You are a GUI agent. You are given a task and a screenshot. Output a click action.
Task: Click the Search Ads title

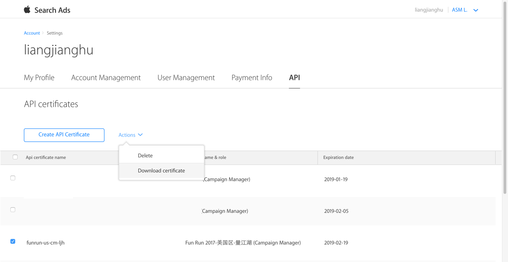(52, 10)
